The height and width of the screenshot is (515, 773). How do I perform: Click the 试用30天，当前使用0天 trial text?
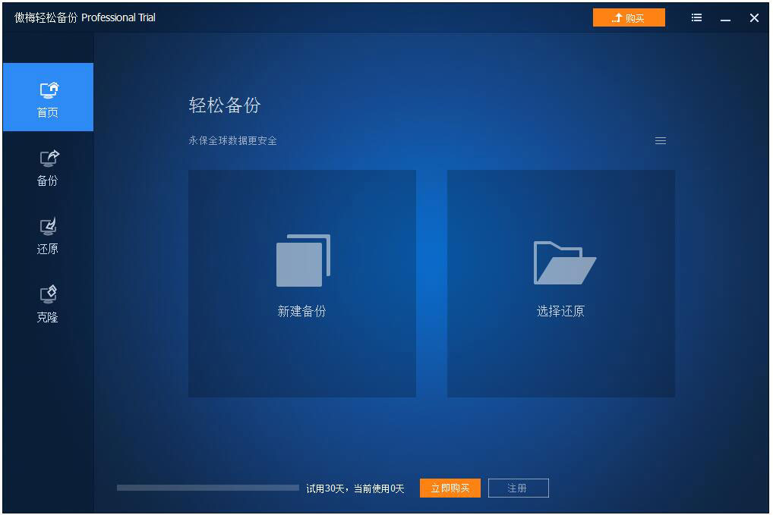point(355,488)
